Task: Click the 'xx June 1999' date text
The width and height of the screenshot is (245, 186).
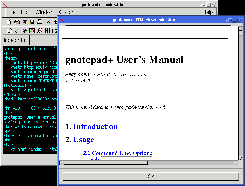Action: [78, 81]
